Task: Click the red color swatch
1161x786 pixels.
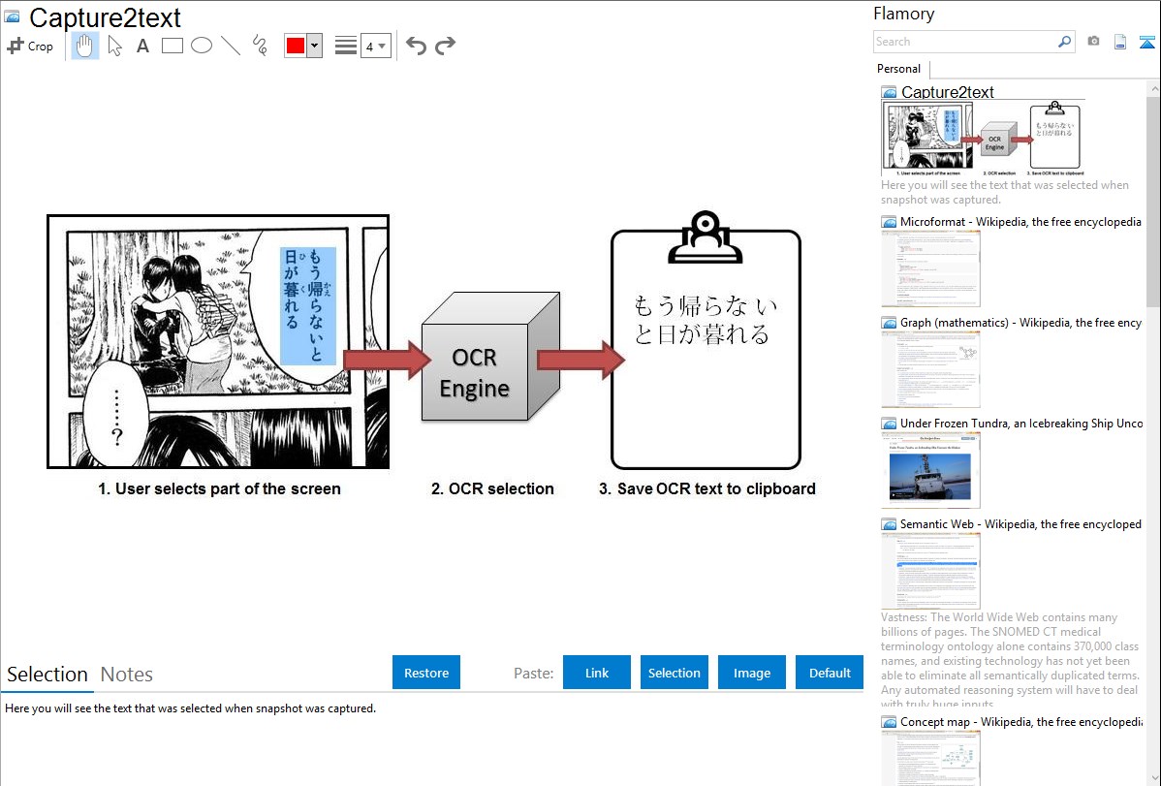Action: (296, 46)
